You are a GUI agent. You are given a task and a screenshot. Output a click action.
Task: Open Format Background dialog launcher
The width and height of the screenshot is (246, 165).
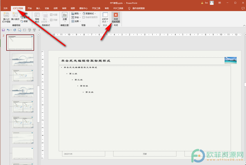(x=99, y=25)
